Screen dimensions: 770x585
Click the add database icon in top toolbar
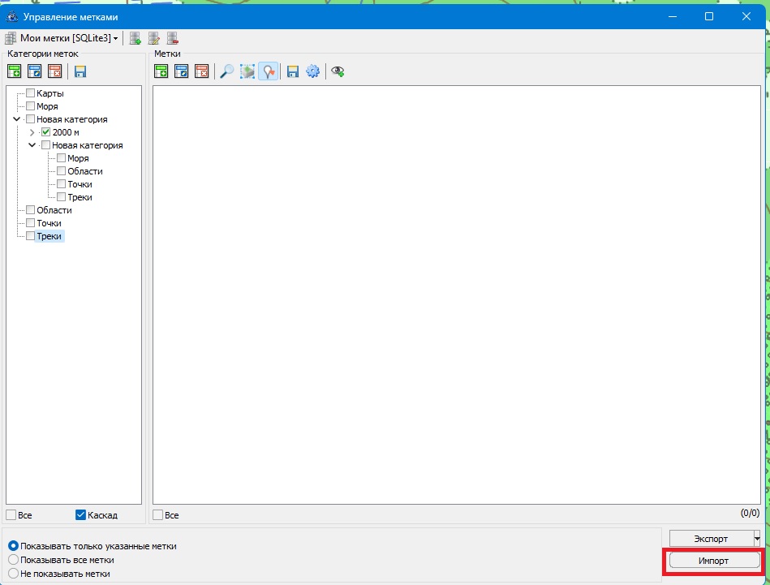pos(136,38)
